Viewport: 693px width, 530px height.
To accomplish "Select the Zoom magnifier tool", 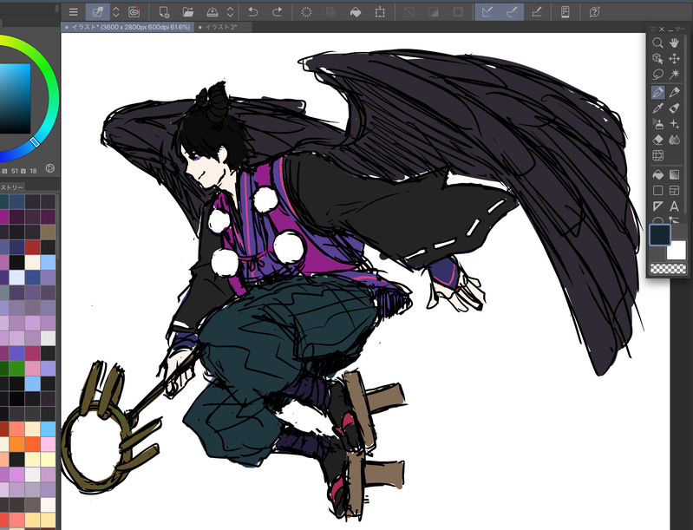I will [x=657, y=43].
